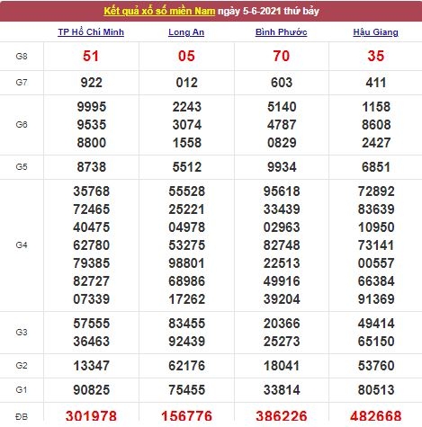Select G4 number 00557
Screen dimensions: 422x427
(376, 263)
